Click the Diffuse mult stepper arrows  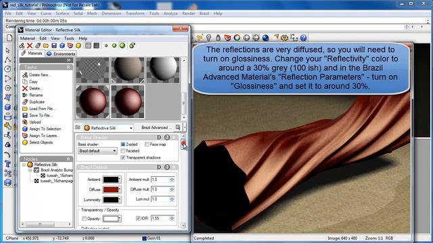[x=172, y=189]
